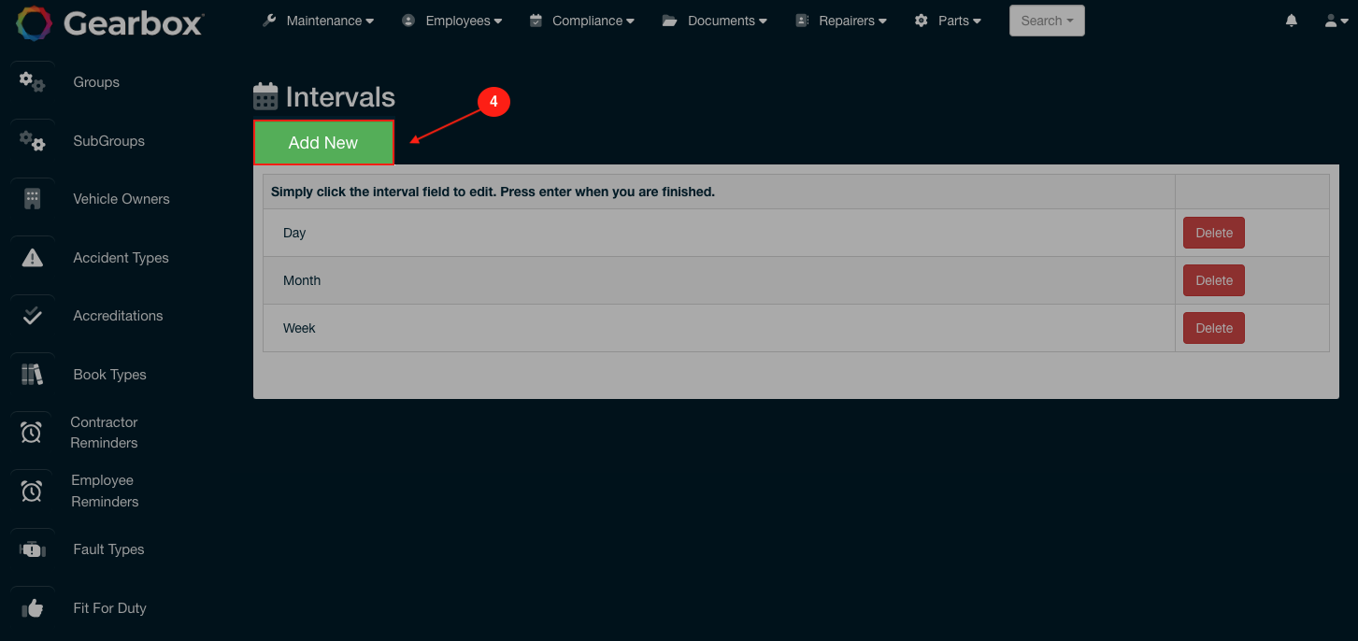
Task: Click the Vehicle Owners building icon
Action: [32, 198]
